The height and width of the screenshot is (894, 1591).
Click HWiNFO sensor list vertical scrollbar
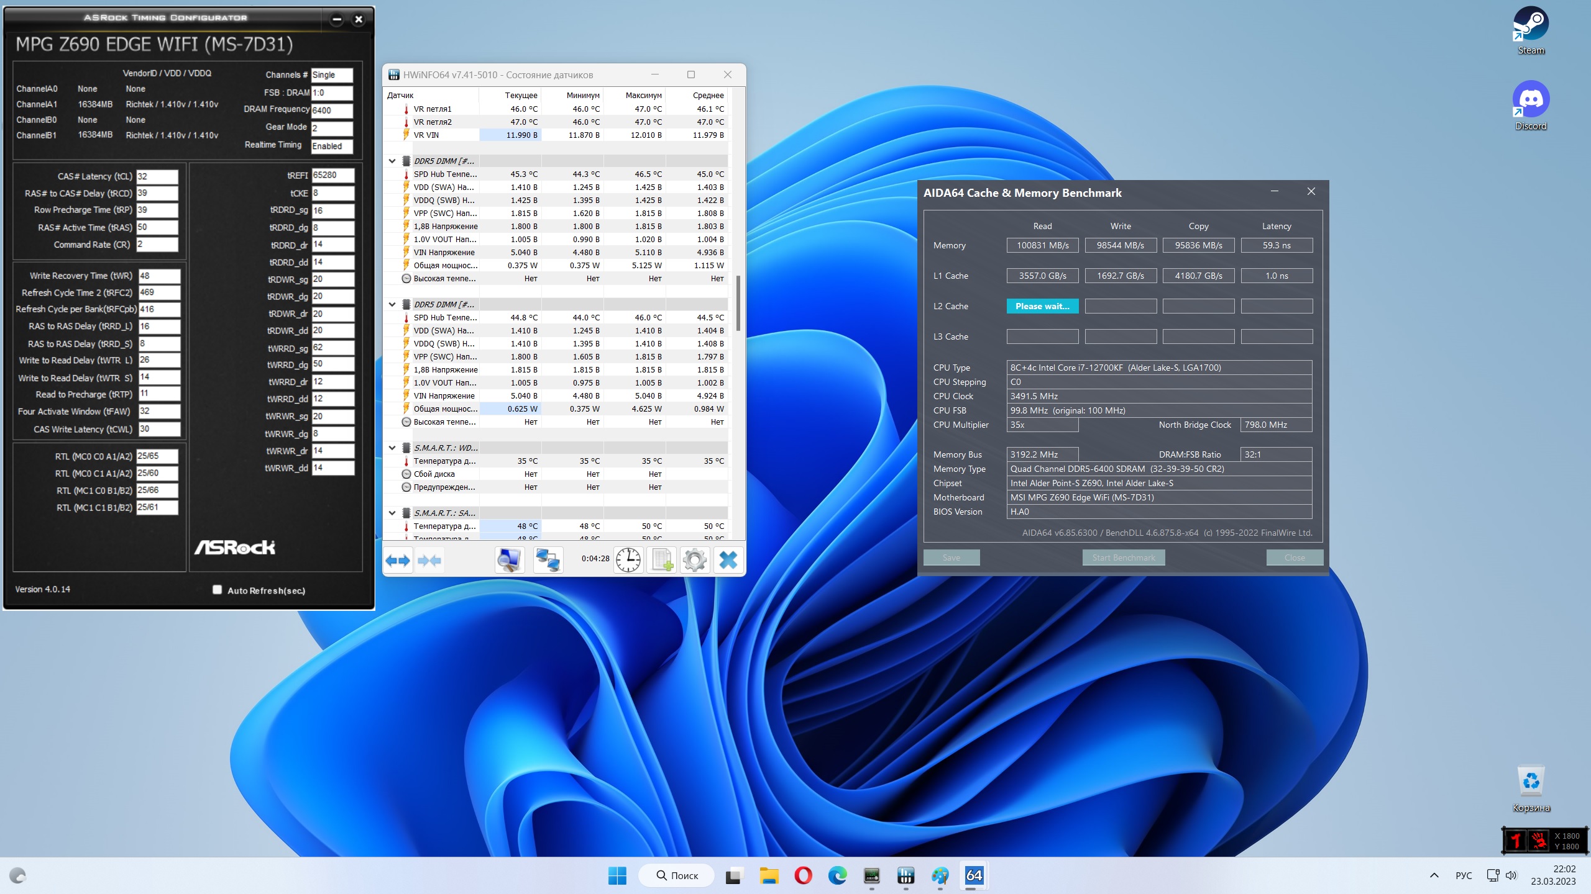[738, 304]
